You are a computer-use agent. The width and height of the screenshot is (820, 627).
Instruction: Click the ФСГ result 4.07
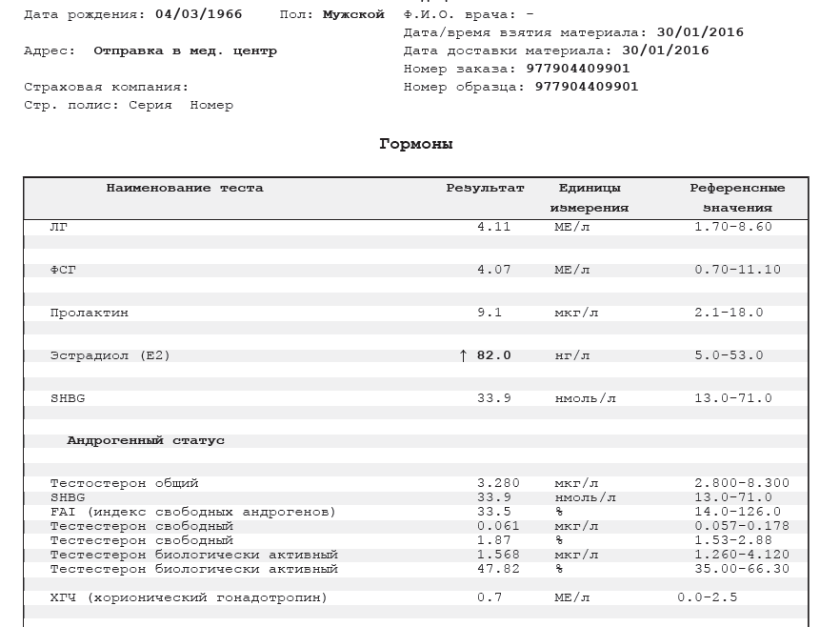(x=493, y=270)
